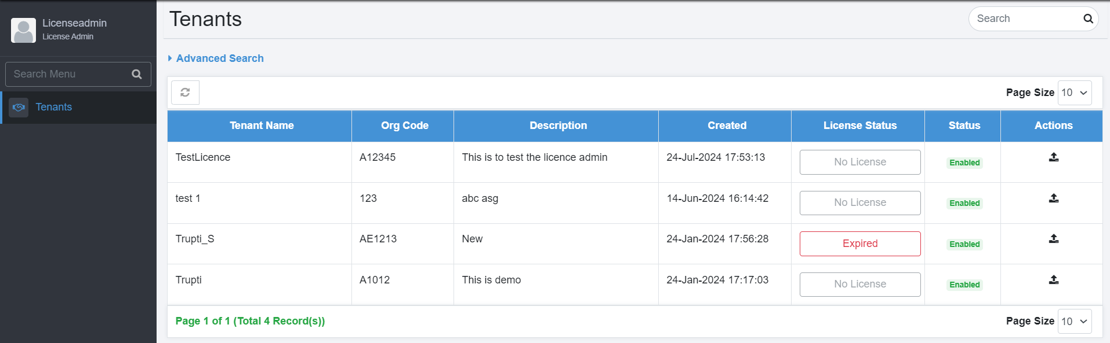Expand the Advanced Search section

tap(219, 58)
